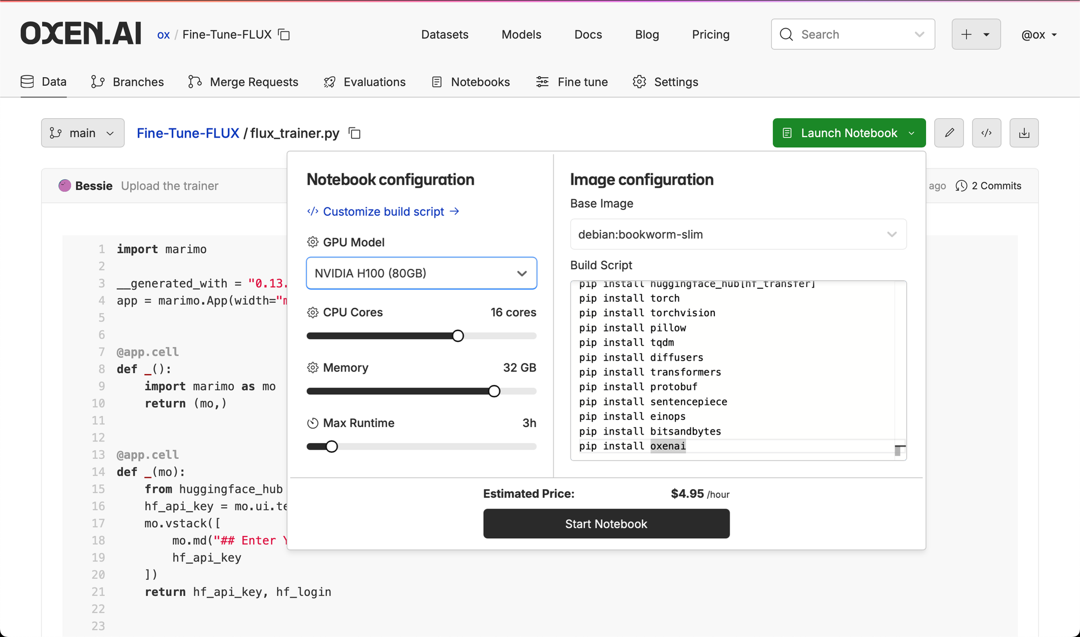Copy the flux_trainer.py file path icon
Viewport: 1080px width, 637px height.
355,133
